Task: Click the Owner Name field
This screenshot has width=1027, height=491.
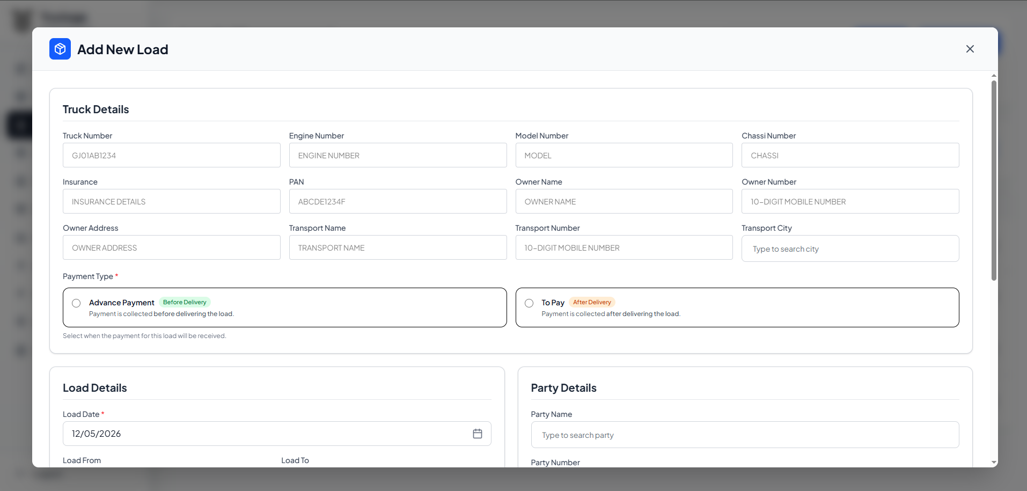Action: pyautogui.click(x=624, y=201)
